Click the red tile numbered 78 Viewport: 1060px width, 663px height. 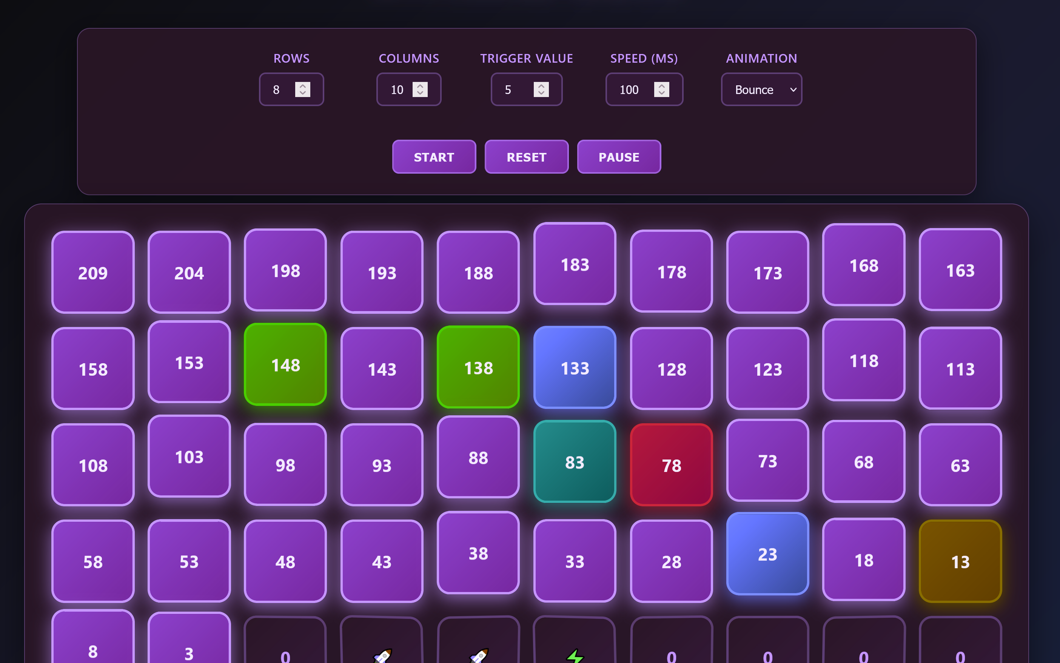[671, 465]
